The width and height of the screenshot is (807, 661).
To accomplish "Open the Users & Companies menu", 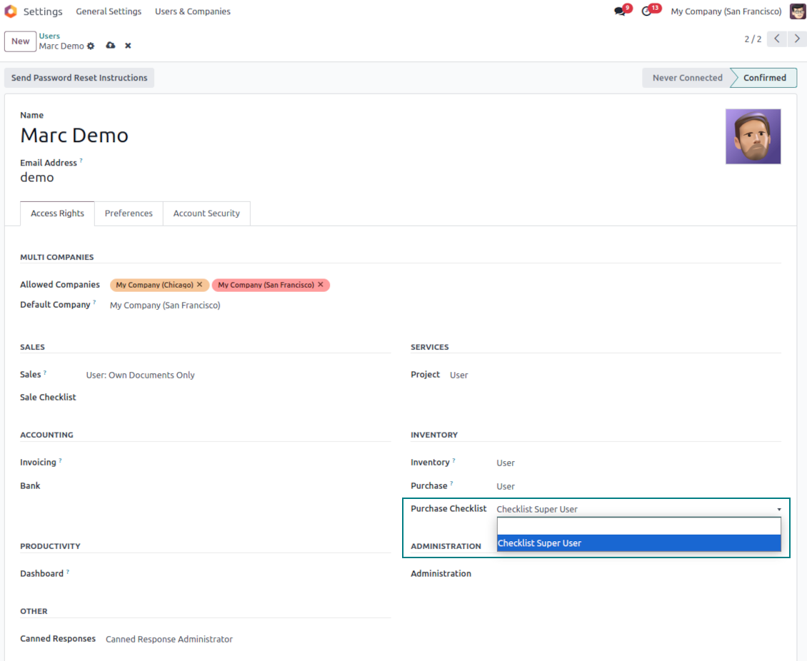I will [x=192, y=11].
